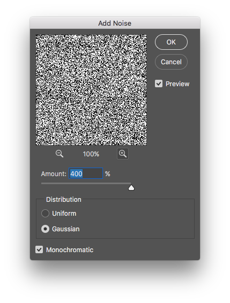Click the Amount label text
The image size is (230, 303).
pos(54,174)
